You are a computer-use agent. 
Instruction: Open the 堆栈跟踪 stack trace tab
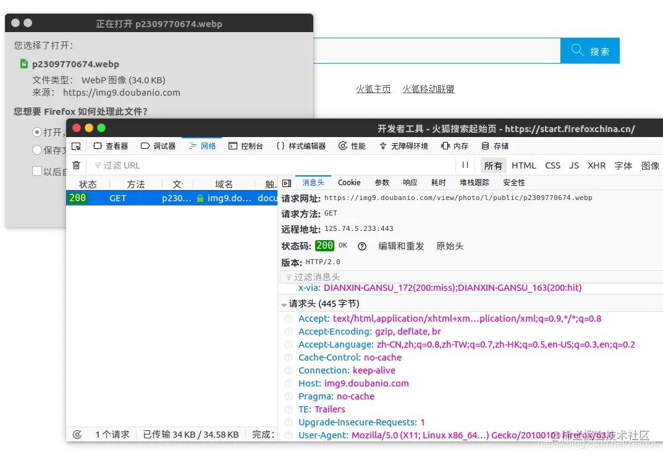(475, 183)
